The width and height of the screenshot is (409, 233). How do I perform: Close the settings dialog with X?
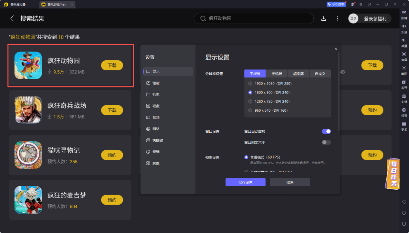click(x=336, y=49)
